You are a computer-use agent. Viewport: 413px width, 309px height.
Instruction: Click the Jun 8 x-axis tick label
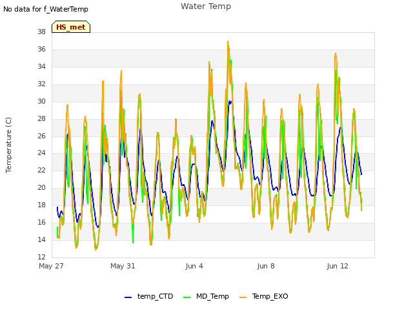pos(266,266)
